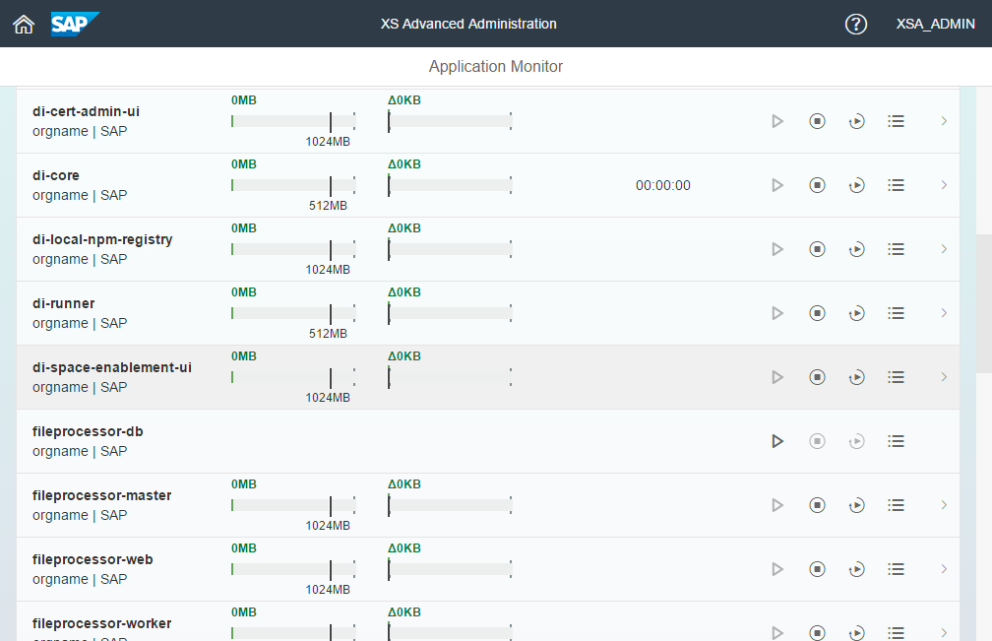This screenshot has height=641, width=992.
Task: Expand details chevron for di-runner
Action: [x=944, y=313]
